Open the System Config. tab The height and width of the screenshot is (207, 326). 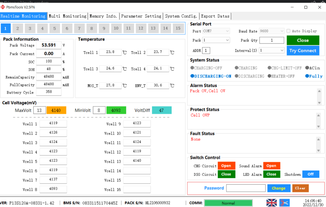click(x=181, y=16)
